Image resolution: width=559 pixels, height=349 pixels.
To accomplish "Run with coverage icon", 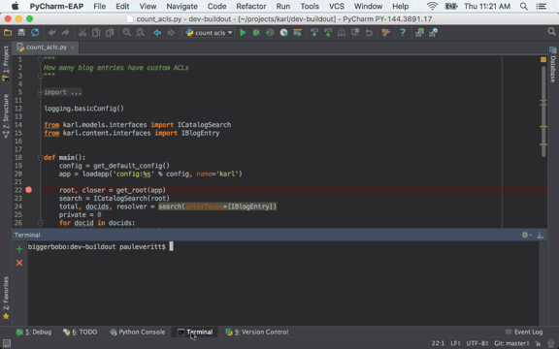I will point(270,33).
